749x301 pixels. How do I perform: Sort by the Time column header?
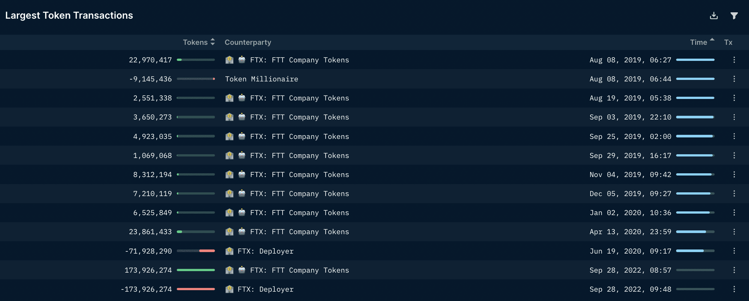tap(702, 42)
